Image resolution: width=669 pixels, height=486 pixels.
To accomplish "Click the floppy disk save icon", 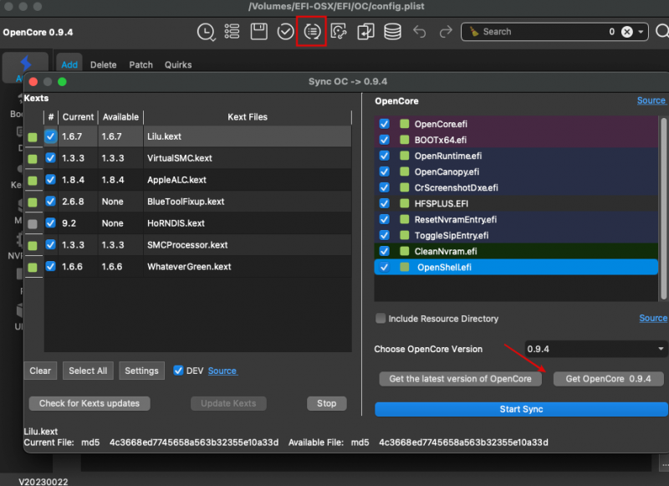I will [x=259, y=32].
